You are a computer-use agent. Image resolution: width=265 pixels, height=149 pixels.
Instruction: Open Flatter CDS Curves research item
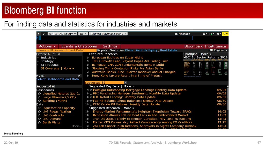click(x=143, y=122)
